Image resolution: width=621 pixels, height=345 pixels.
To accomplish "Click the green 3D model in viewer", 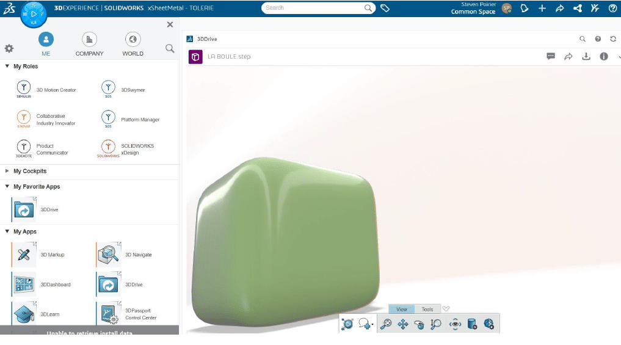I will (286, 242).
